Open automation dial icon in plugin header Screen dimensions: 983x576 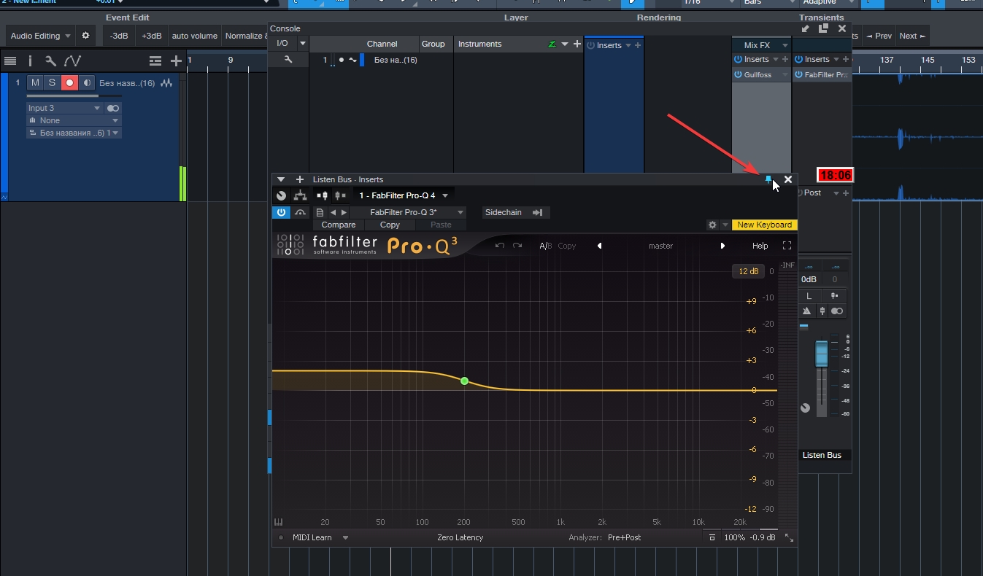(x=282, y=195)
